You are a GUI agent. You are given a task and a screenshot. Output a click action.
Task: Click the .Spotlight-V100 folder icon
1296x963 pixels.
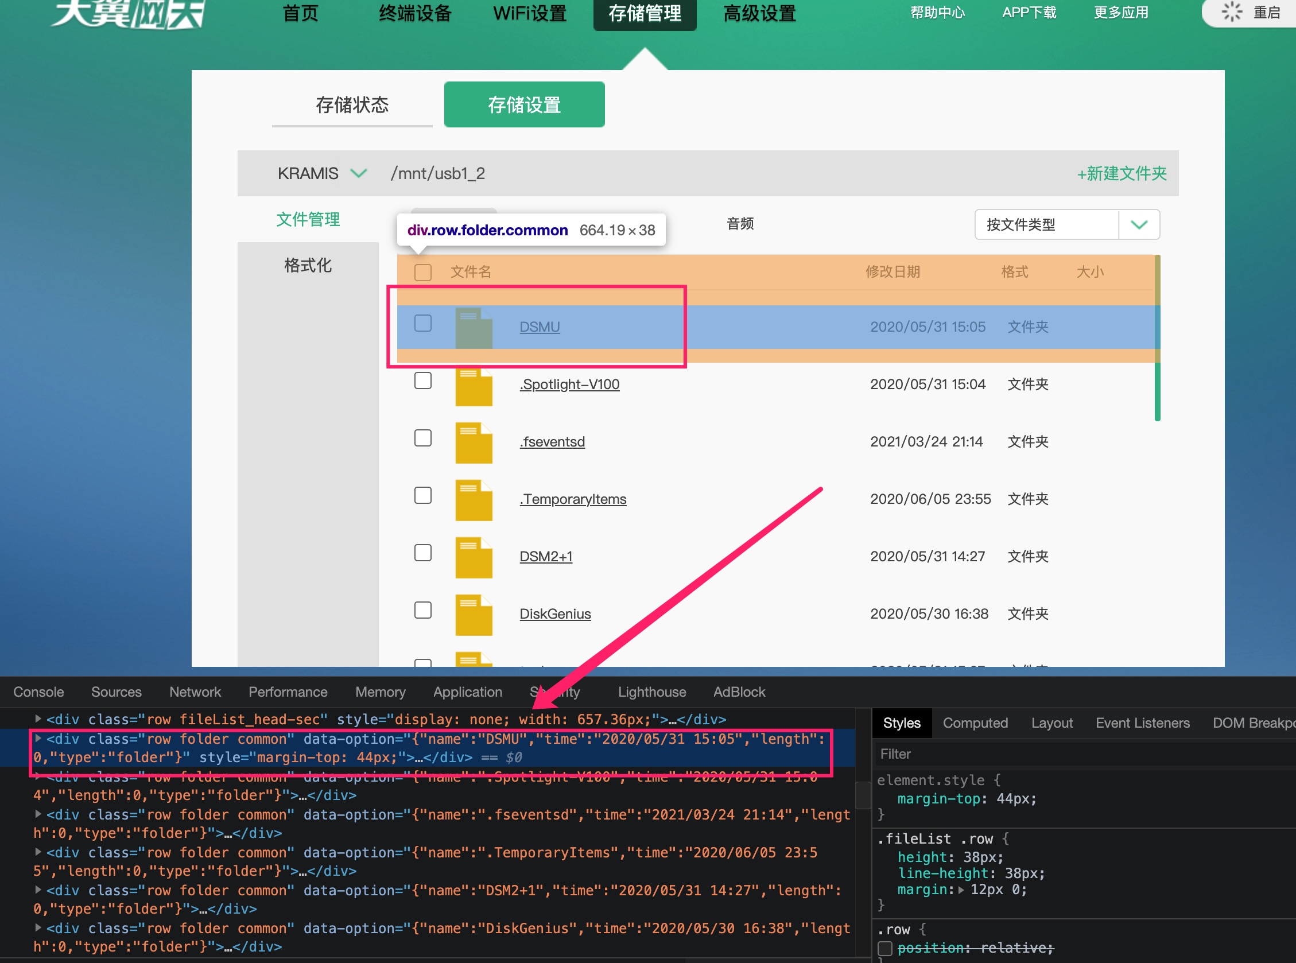pos(474,386)
